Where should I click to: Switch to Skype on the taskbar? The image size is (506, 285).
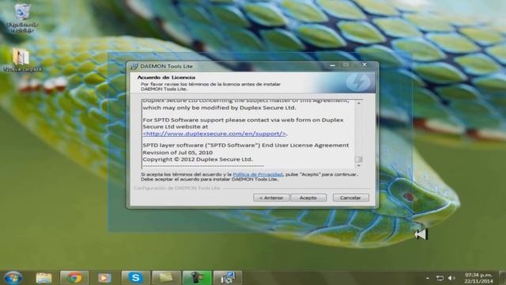pos(135,278)
